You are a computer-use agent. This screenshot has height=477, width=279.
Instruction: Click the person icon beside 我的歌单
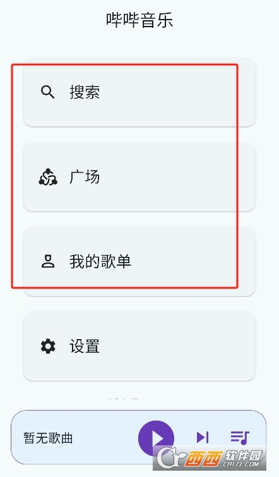coord(48,261)
